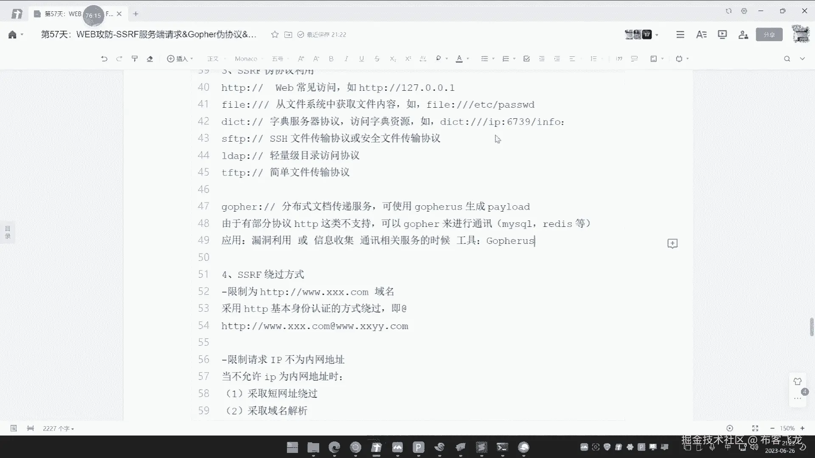
Task: Open a new tab with plus button
Action: (x=135, y=14)
